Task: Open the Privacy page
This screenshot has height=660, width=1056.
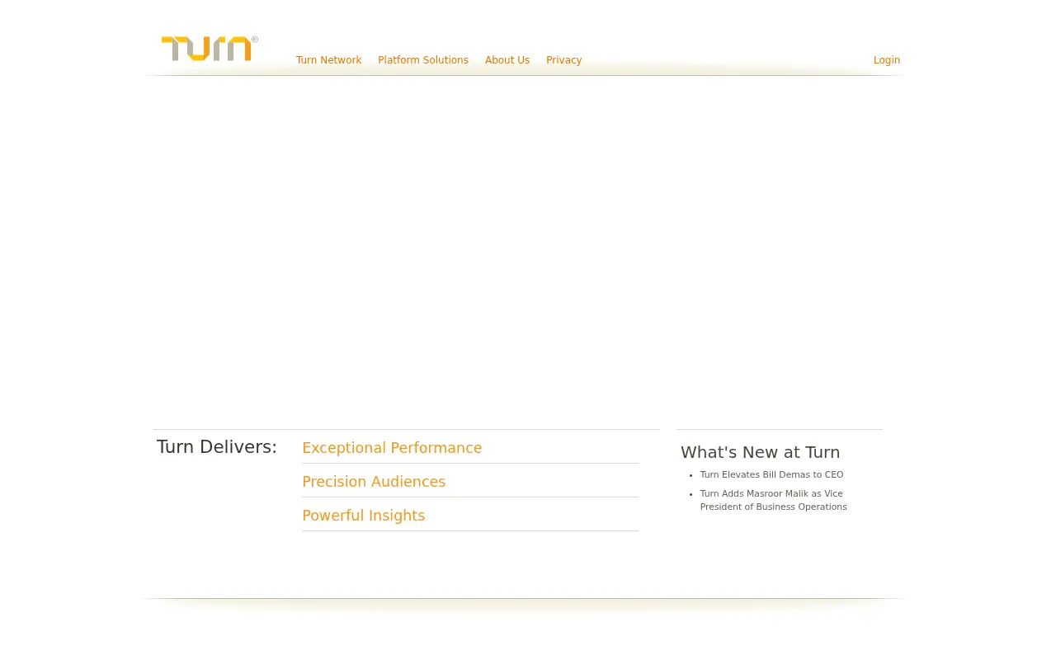Action: tap(564, 60)
